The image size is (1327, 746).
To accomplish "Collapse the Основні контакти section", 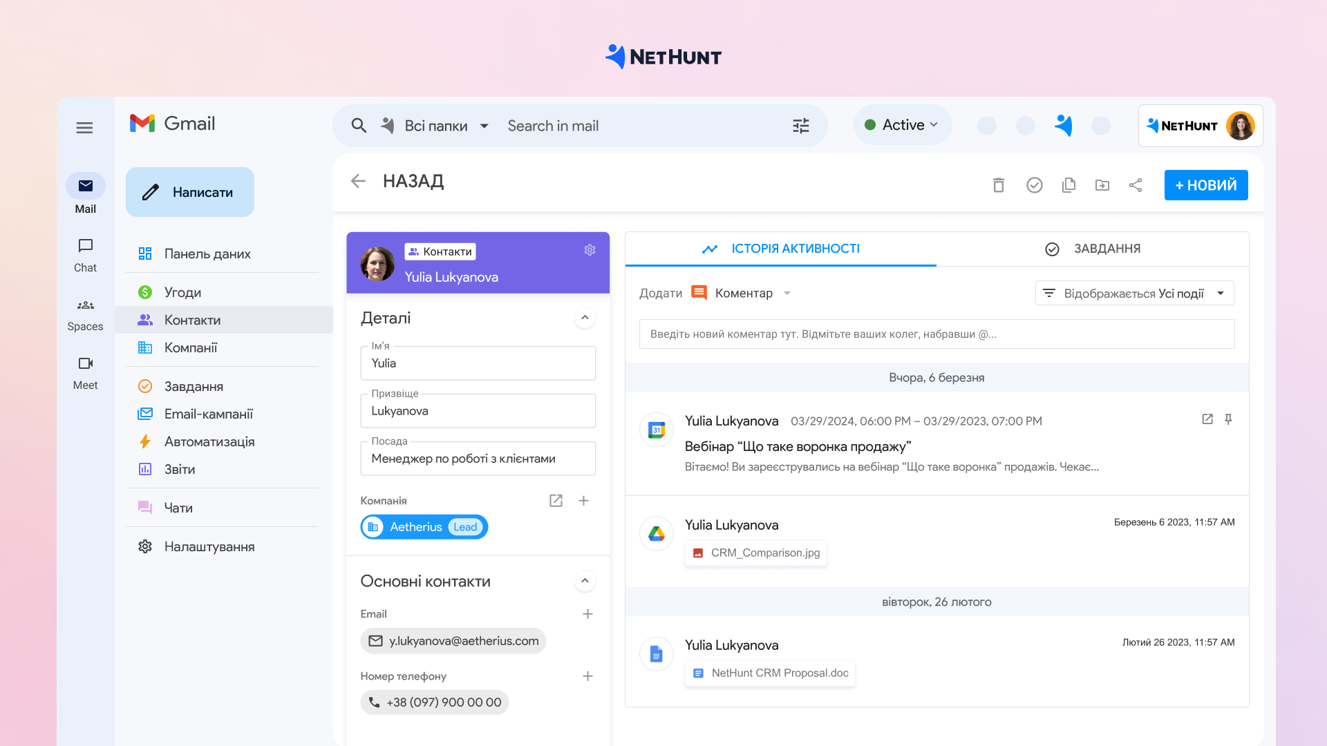I will (x=585, y=581).
